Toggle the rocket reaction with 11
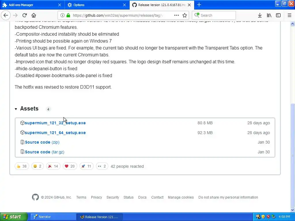 coord(86,166)
